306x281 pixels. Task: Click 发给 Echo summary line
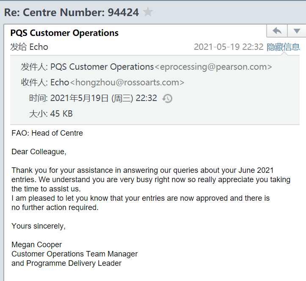[x=29, y=47]
